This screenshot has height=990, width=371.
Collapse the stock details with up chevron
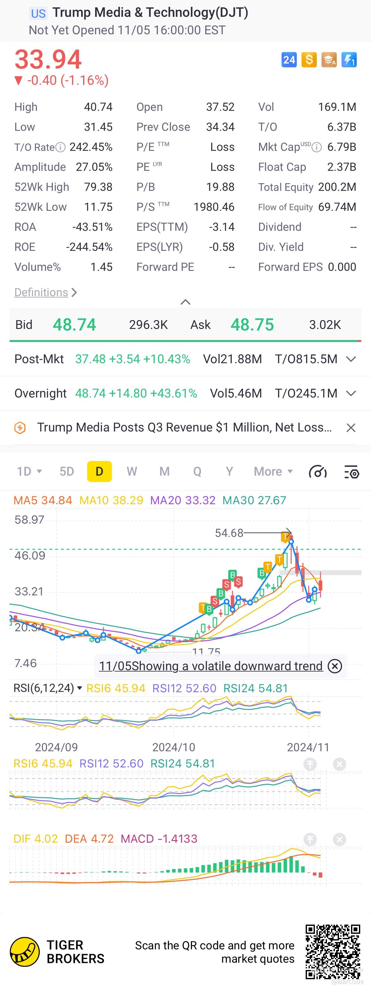tap(185, 302)
